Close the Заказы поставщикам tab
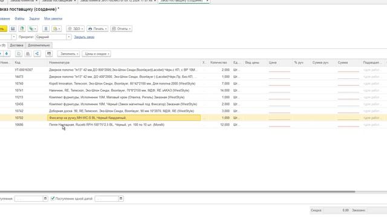The height and width of the screenshot is (217, 387). click(x=75, y=1)
